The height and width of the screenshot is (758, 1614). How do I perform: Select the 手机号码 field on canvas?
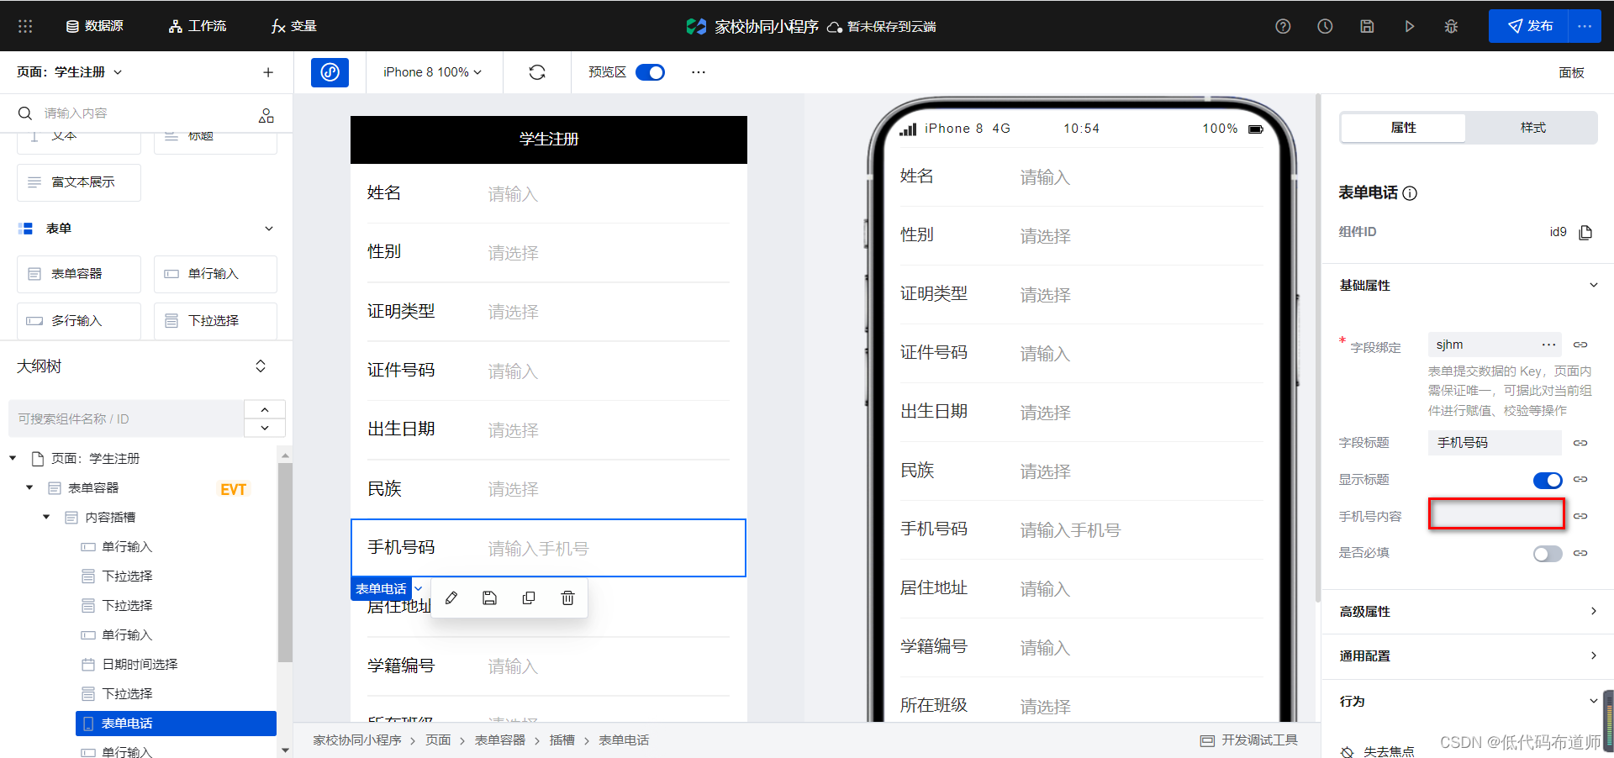click(548, 548)
